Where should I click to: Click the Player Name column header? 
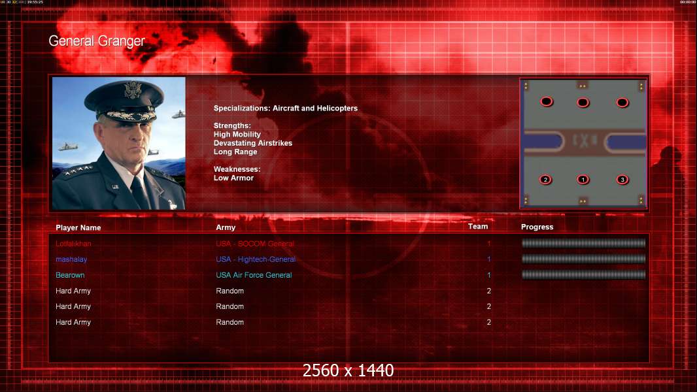click(x=78, y=228)
